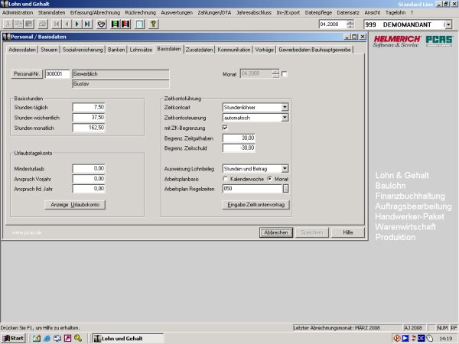
Task: Click the Mindesturlaub input field
Action: pyautogui.click(x=89, y=168)
